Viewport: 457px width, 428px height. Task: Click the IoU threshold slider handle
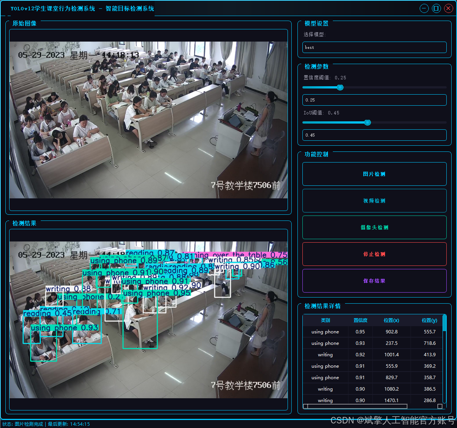pyautogui.click(x=368, y=122)
